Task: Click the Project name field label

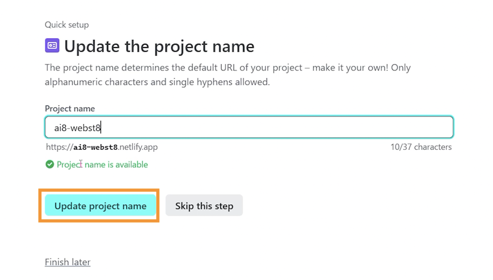Action: pos(70,109)
